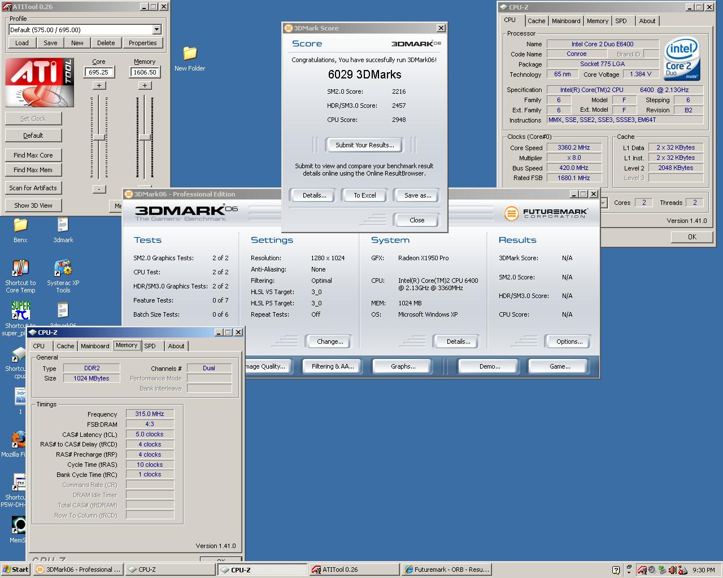Open the New Folder desktop icon
The height and width of the screenshot is (578, 723).
[x=190, y=54]
